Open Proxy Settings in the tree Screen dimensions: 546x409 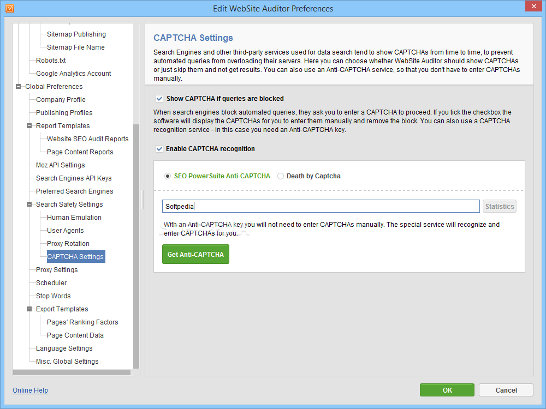(57, 270)
